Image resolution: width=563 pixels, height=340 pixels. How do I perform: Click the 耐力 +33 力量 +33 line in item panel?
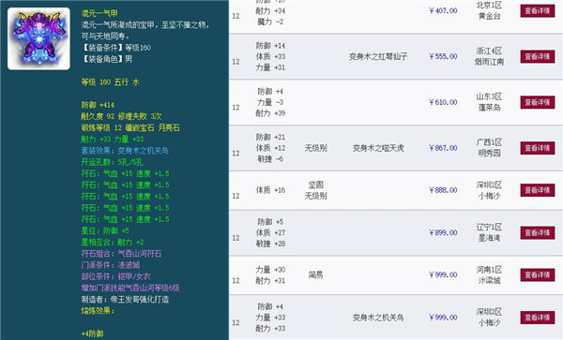tap(113, 139)
